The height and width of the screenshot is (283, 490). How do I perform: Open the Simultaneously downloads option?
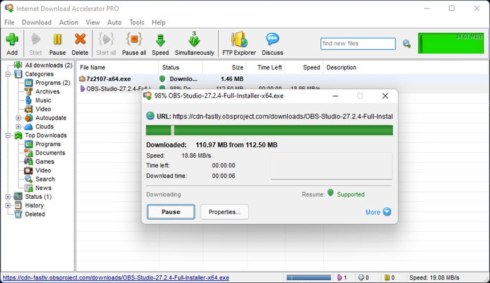click(x=194, y=44)
